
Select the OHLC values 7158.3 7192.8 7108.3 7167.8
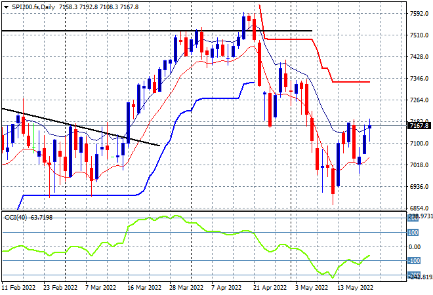click(99, 7)
